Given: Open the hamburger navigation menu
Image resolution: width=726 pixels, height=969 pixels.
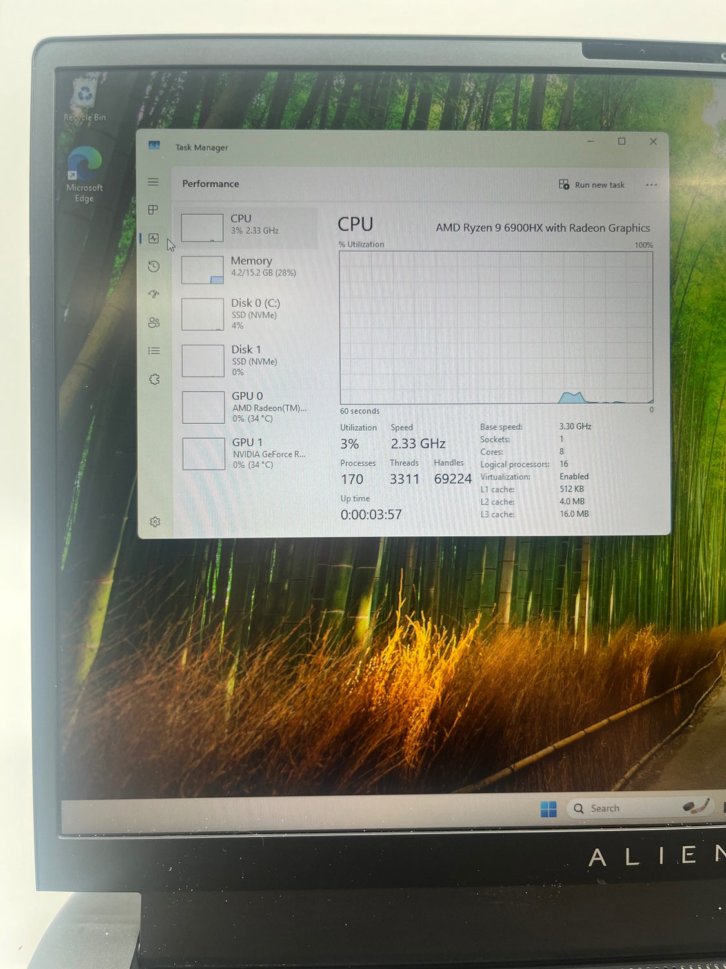Looking at the screenshot, I should (153, 182).
